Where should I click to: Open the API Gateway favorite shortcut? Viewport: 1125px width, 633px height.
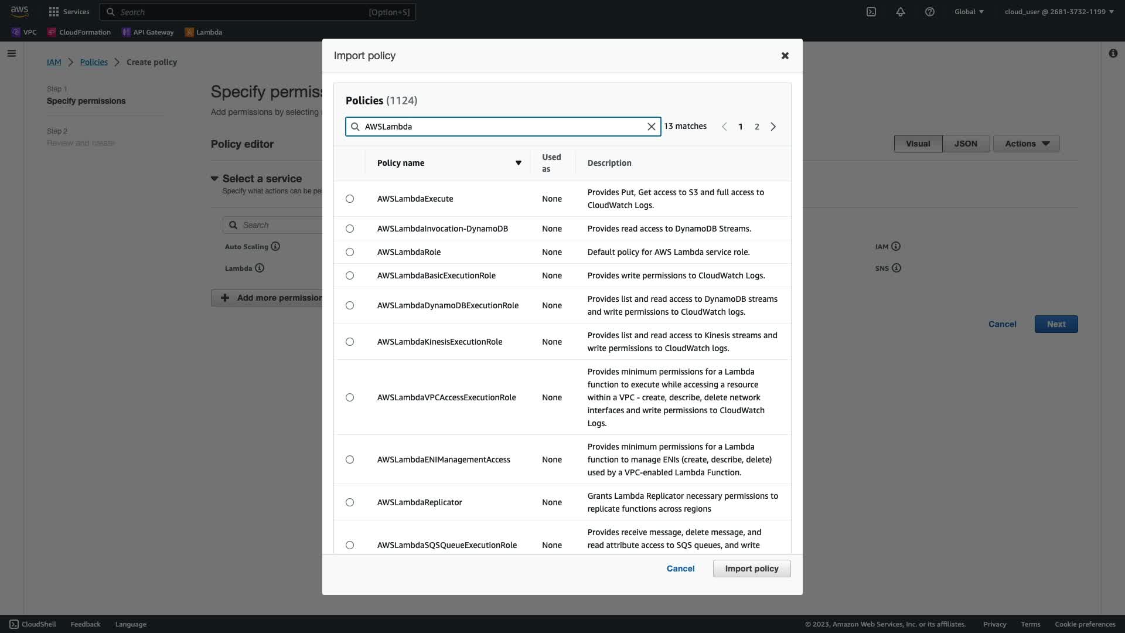tap(148, 32)
